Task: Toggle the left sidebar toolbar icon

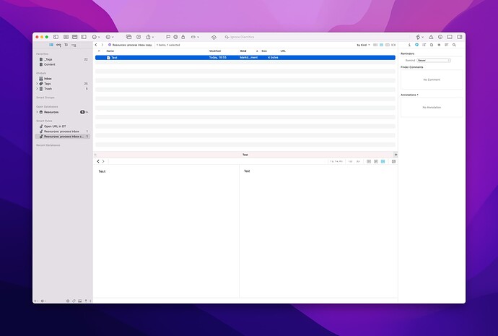Action: [x=56, y=37]
